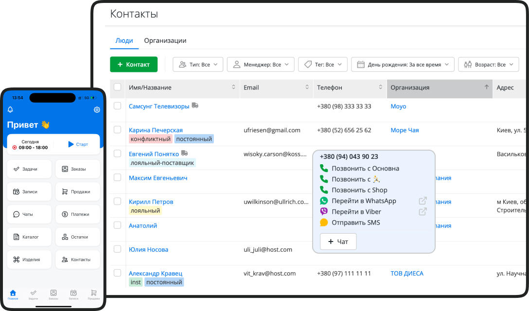Tap the Задачи checkmark icon in bottom navigation
The width and height of the screenshot is (529, 311).
click(33, 294)
